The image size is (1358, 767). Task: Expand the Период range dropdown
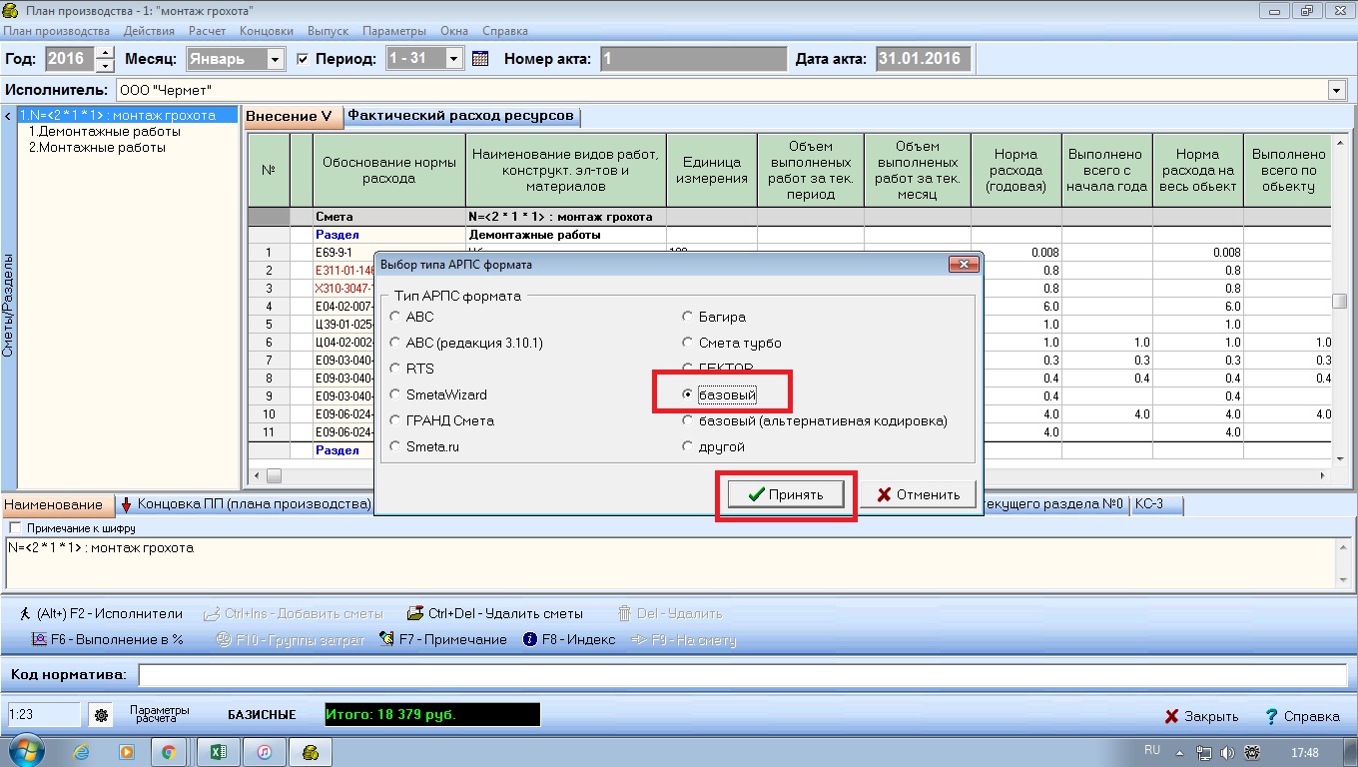click(x=454, y=60)
